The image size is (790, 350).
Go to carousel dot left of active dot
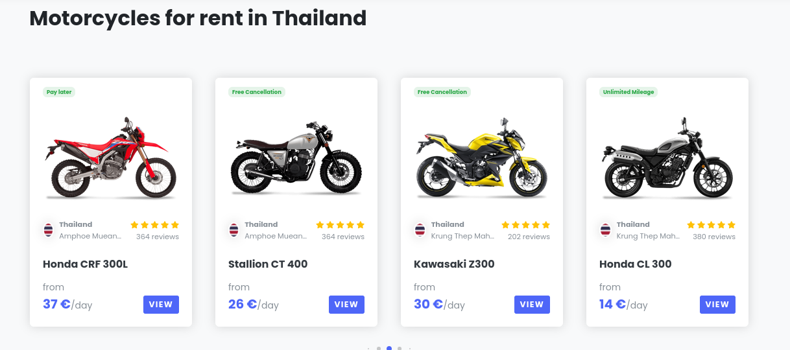379,349
